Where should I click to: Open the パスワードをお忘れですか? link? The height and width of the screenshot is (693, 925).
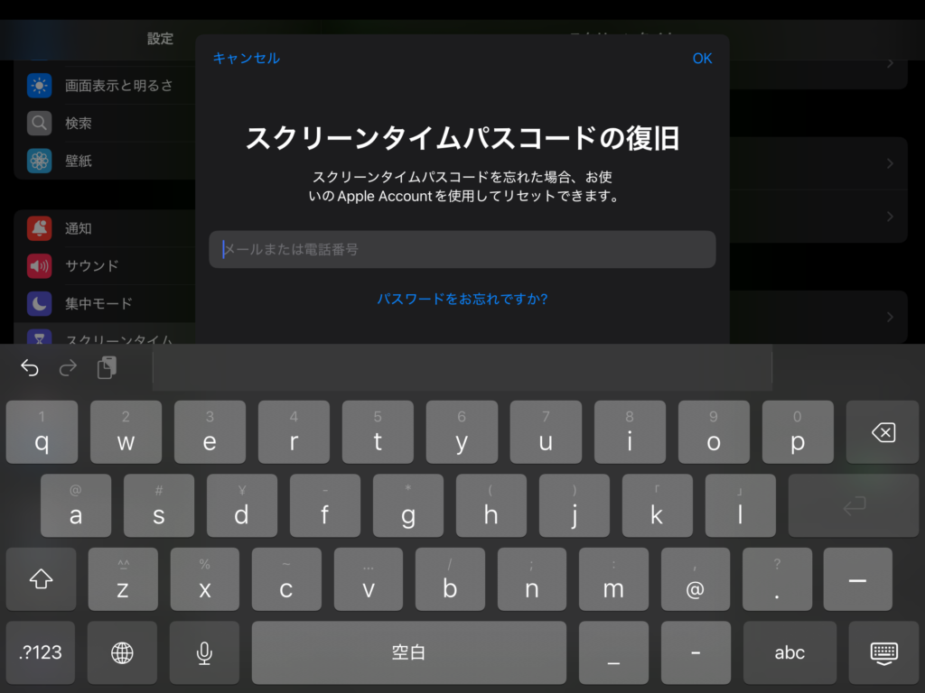click(462, 299)
